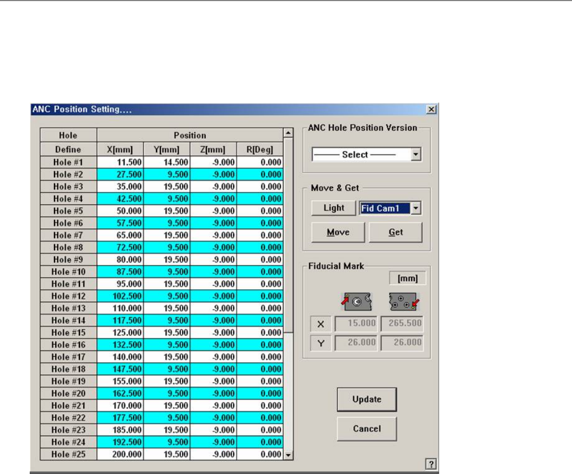Select the Hole #12 row header

coord(68,296)
